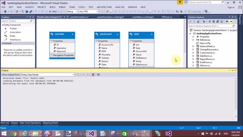
Task: Click Clear All icon in Output toolbar
Action: coord(93,75)
